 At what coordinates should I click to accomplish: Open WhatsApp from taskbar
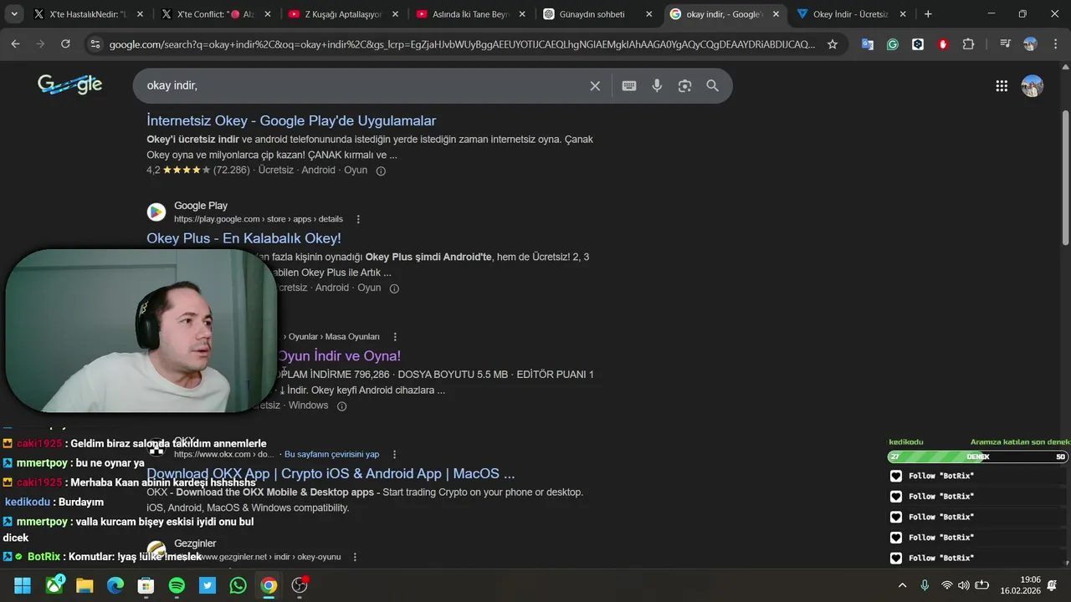pyautogui.click(x=238, y=585)
